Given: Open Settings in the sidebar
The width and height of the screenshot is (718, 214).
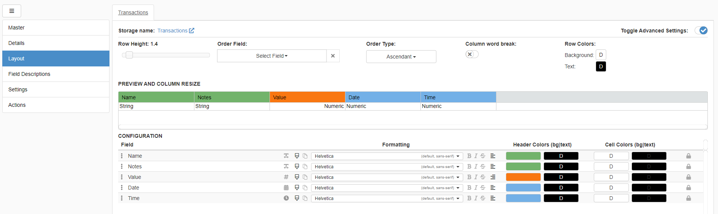Looking at the screenshot, I should [56, 89].
